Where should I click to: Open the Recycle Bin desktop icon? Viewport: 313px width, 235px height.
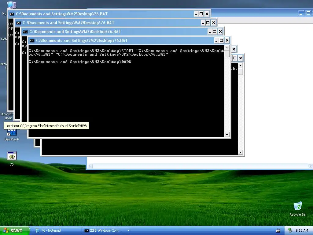(x=298, y=209)
